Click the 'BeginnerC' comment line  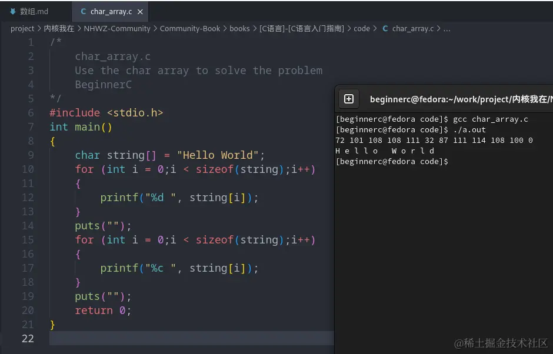coord(103,85)
